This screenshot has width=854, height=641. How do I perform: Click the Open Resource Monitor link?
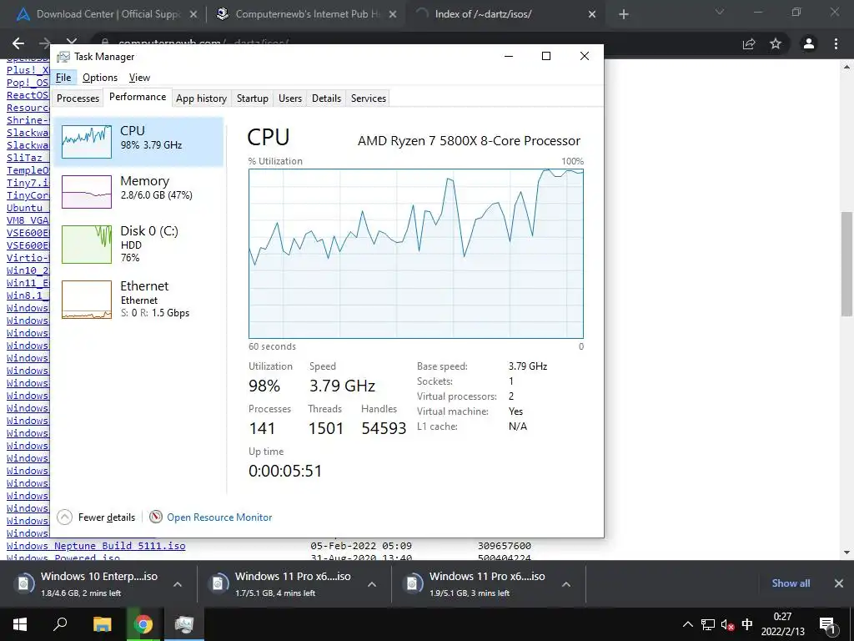point(219,517)
